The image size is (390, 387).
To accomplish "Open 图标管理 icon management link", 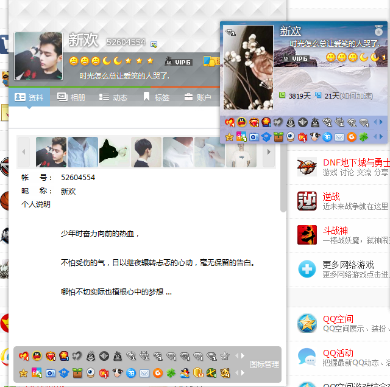I will (264, 364).
